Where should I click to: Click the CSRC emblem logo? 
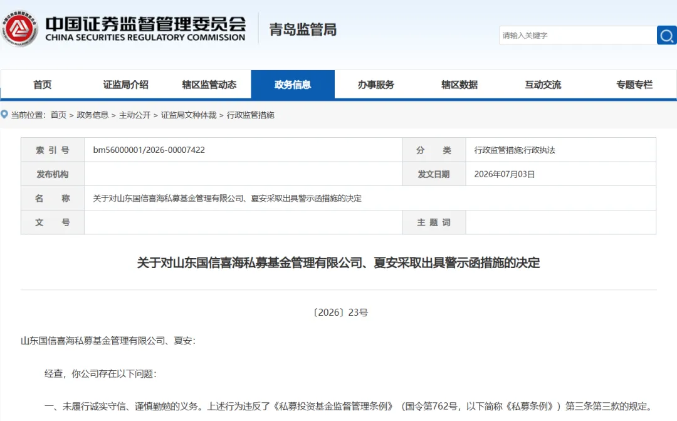[19, 28]
